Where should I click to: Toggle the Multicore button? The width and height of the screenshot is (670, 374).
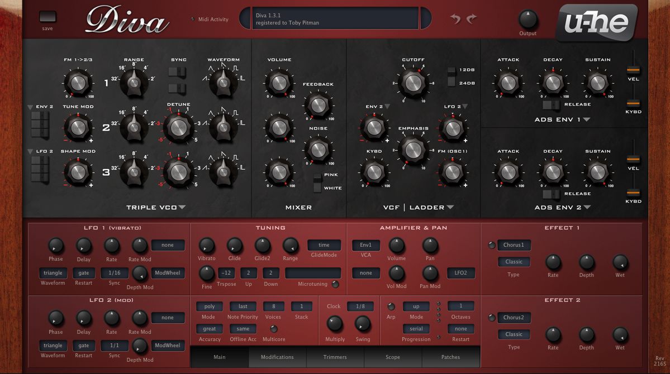tap(274, 329)
